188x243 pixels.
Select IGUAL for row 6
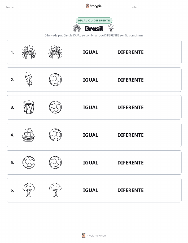pyautogui.click(x=91, y=190)
